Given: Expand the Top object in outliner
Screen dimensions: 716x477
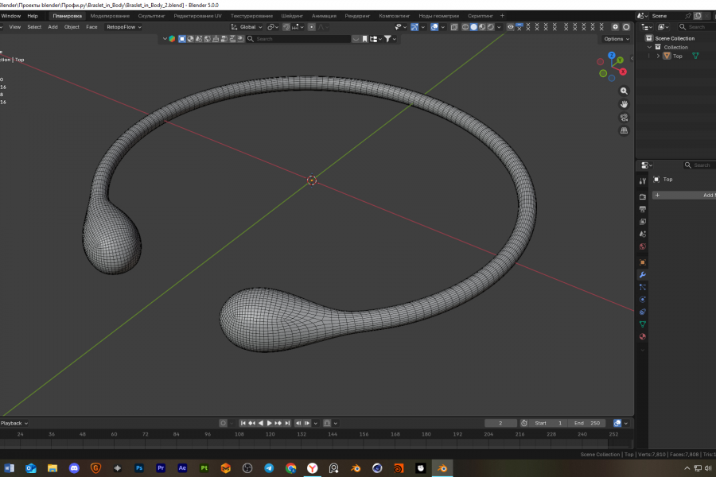Looking at the screenshot, I should click(658, 56).
